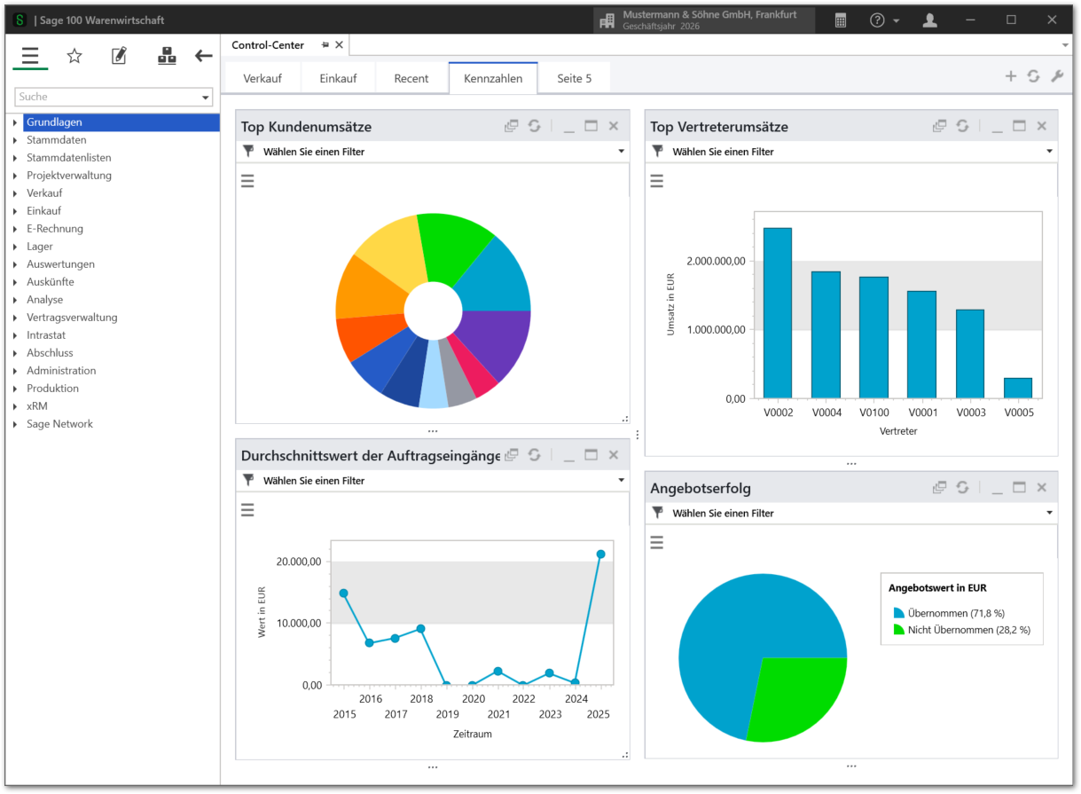Close the Angebotserfolg widget

pyautogui.click(x=1042, y=487)
